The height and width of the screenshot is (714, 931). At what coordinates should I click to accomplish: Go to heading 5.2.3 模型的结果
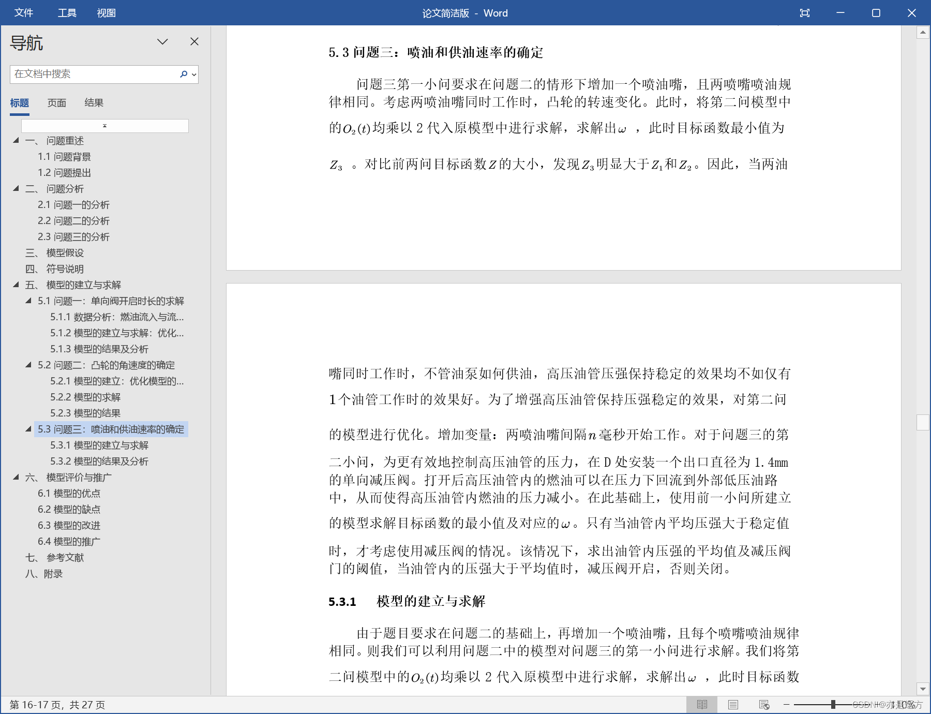(x=85, y=413)
